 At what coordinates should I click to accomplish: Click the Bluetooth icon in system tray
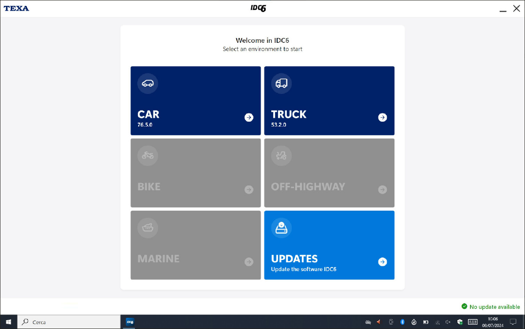click(403, 322)
